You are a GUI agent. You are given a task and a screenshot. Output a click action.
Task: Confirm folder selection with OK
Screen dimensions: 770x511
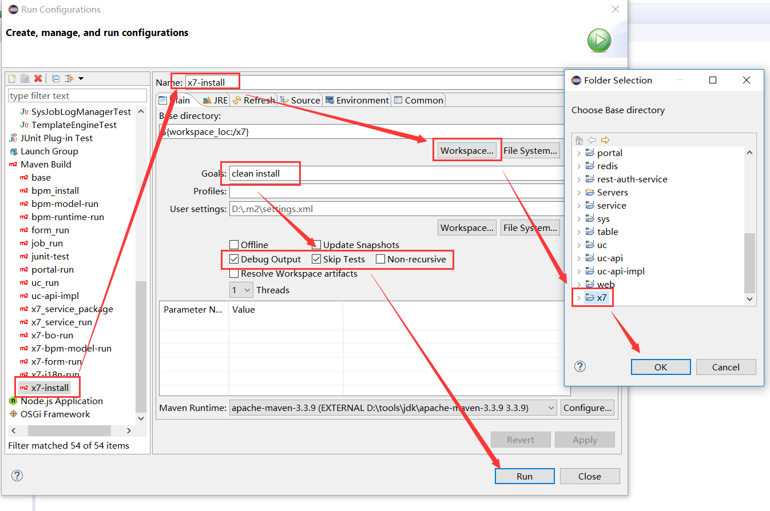(661, 367)
